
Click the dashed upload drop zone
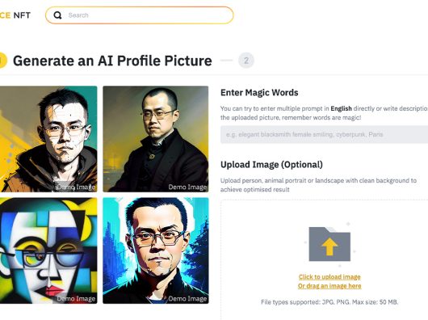pos(325,259)
